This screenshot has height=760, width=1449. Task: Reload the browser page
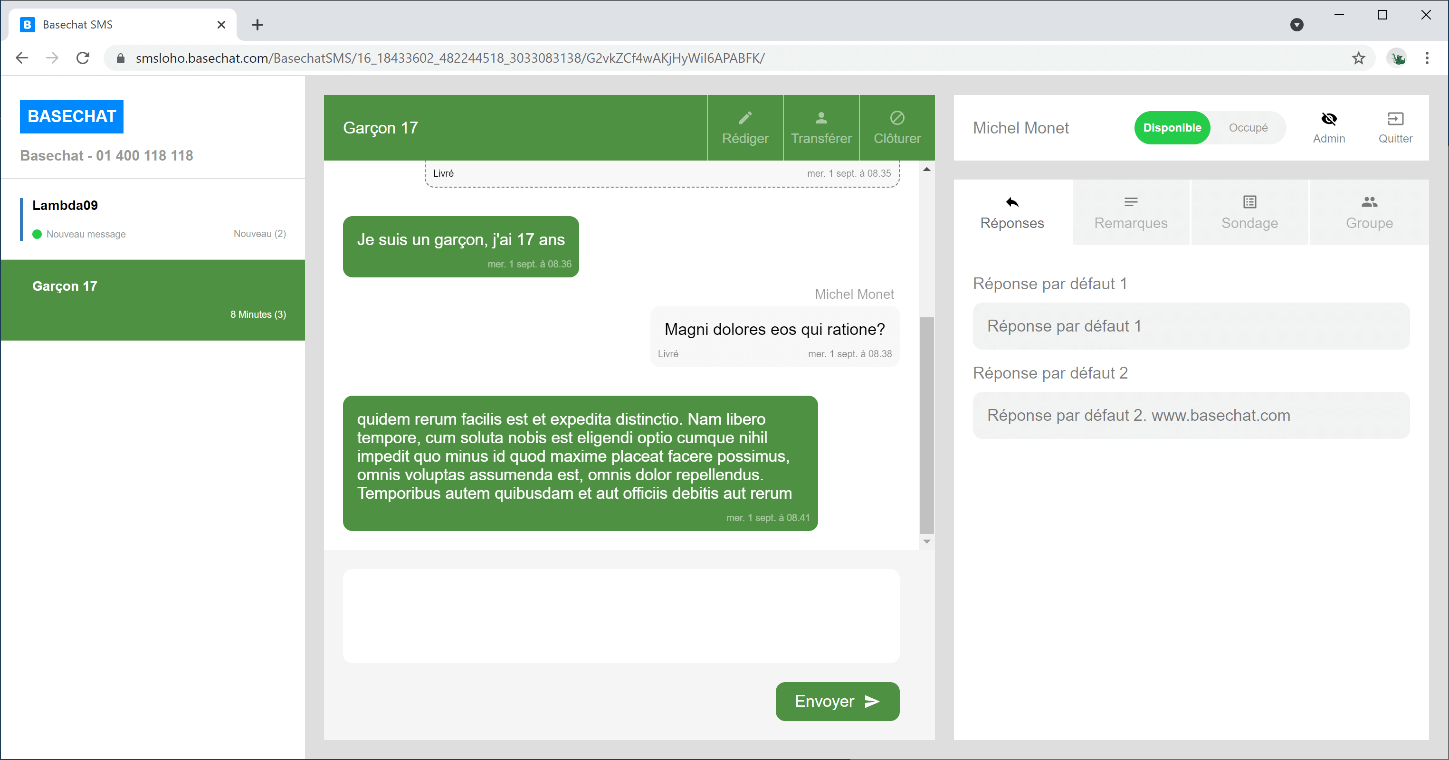click(83, 58)
